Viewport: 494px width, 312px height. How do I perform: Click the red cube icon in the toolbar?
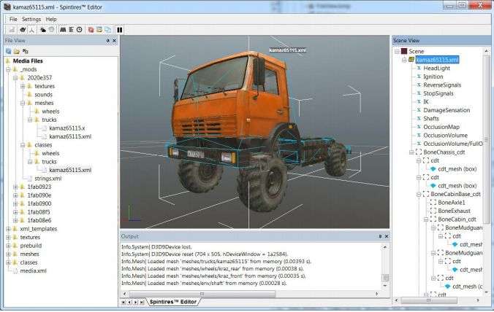91,30
